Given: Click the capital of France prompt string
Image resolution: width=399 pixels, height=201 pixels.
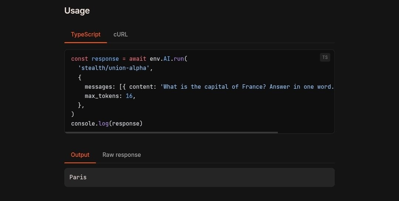Looking at the screenshot, I should [x=247, y=87].
